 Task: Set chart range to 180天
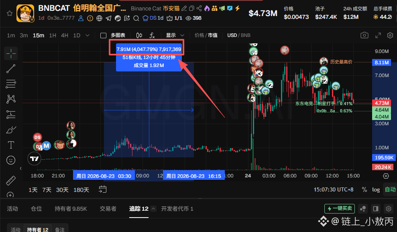tap(81, 190)
